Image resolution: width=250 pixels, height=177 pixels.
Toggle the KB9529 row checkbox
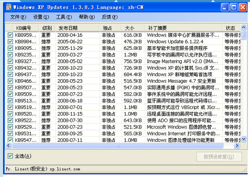click(10, 127)
